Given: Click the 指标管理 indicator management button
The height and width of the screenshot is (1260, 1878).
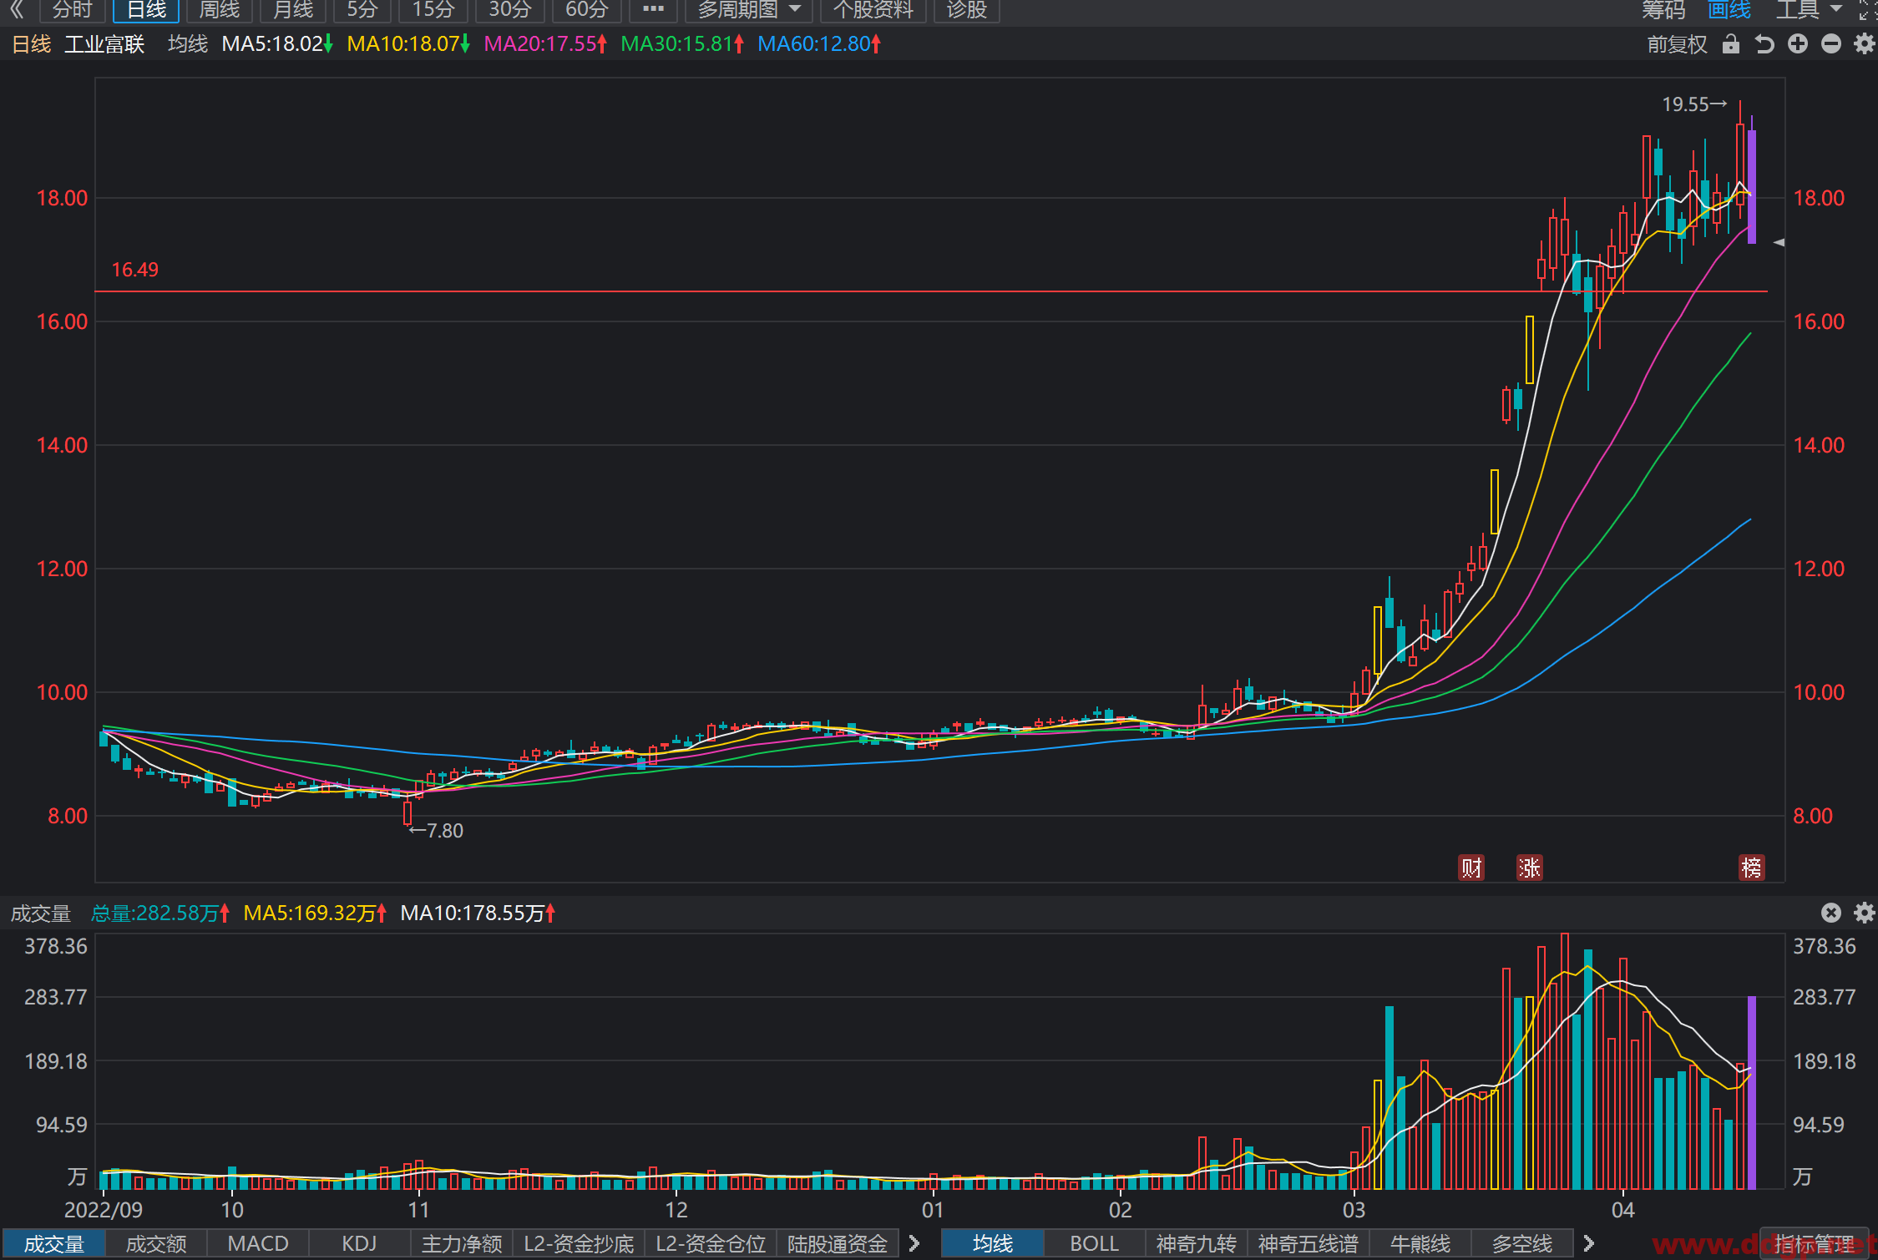Looking at the screenshot, I should (x=1814, y=1243).
